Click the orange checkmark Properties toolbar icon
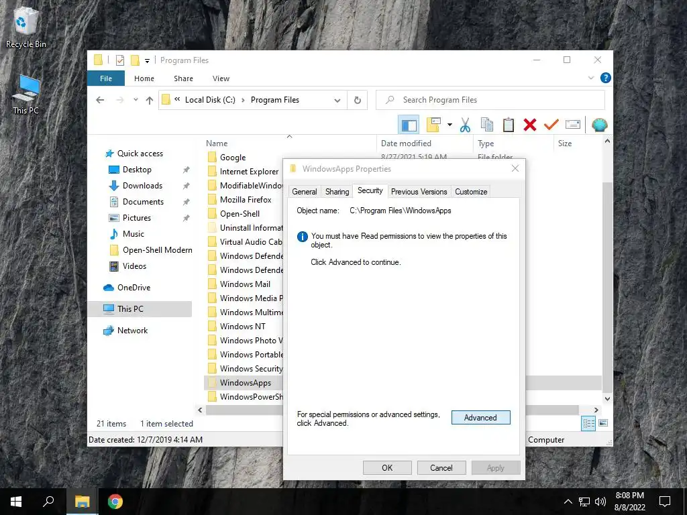The width and height of the screenshot is (687, 515). [551, 125]
